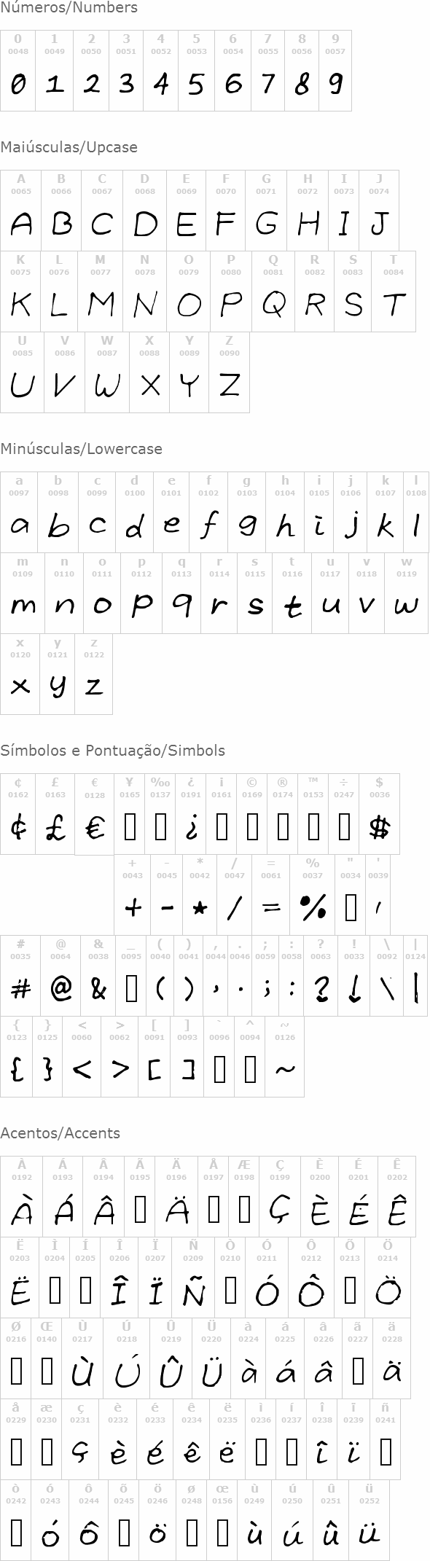Click the digit 8 glyph cell
This screenshot has height=1561, width=430.
pyautogui.click(x=302, y=71)
